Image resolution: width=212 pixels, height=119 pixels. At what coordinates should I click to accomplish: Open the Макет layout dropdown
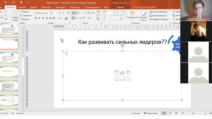click(x=25, y=12)
